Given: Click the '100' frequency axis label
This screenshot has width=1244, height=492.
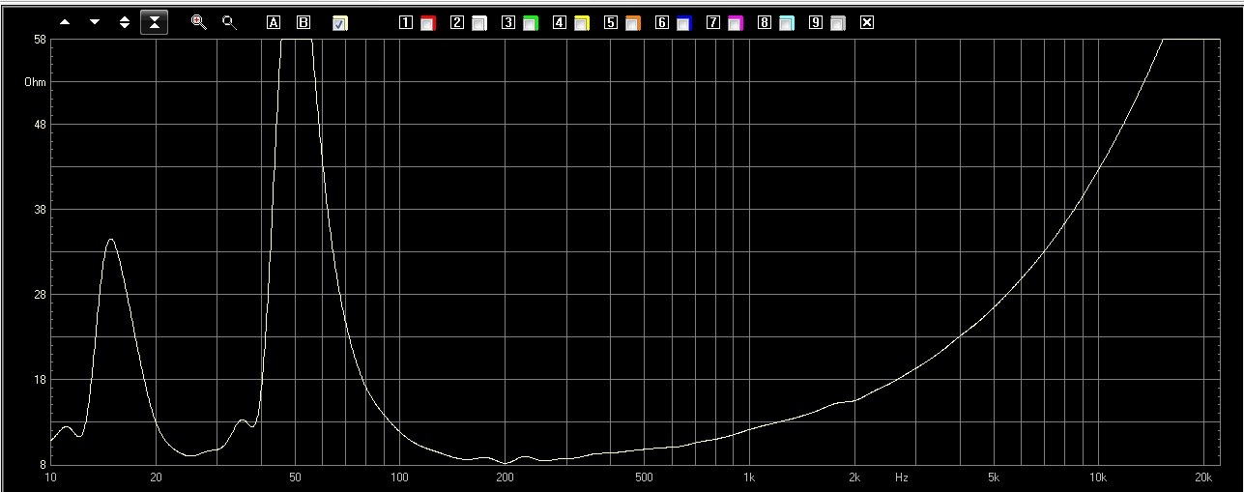Looking at the screenshot, I should pos(399,478).
